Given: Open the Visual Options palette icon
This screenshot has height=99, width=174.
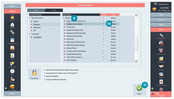Looking at the screenshot, I should (x=12, y=87).
